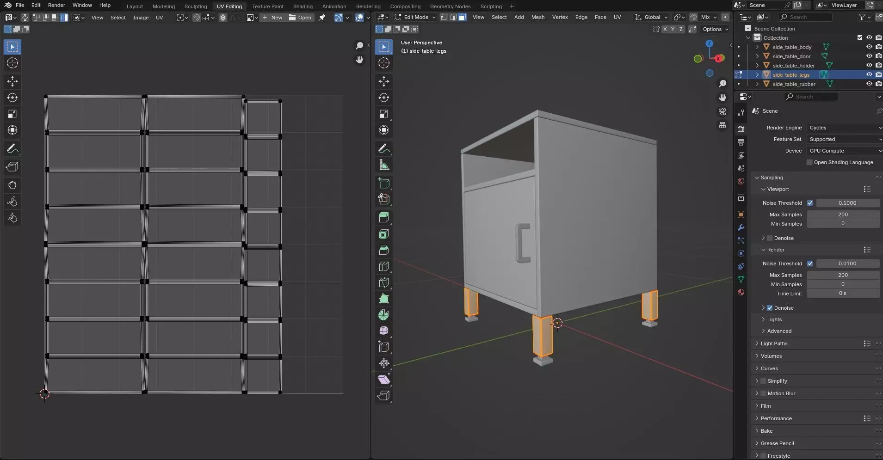
Task: Open the Object Data (mesh) properties tab
Action: (741, 279)
